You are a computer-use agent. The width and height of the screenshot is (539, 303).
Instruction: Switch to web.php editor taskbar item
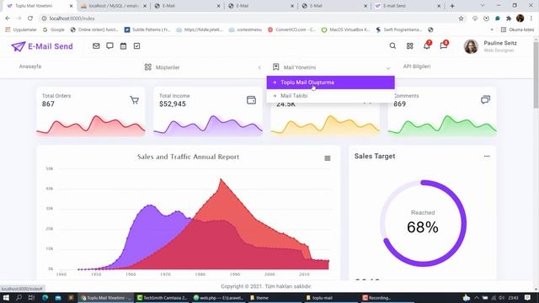[x=218, y=298]
